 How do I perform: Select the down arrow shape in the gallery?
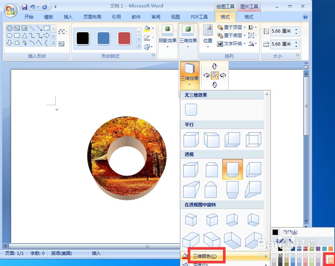(9, 43)
